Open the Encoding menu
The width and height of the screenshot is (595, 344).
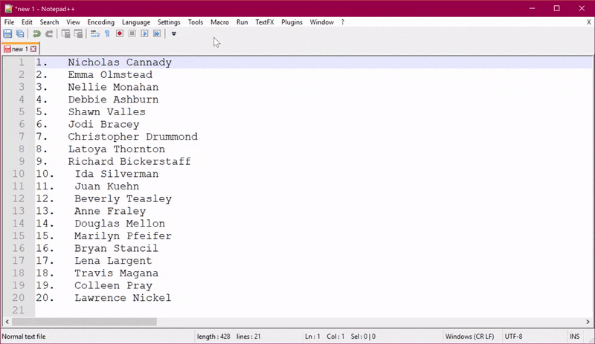[100, 22]
